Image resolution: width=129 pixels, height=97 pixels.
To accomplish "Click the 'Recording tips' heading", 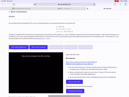I will [x=70, y=58].
